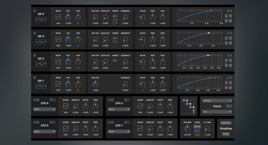The height and width of the screenshot is (145, 268).
Task: Uncheck OP 4 modulation target 3
Action: 114,16
